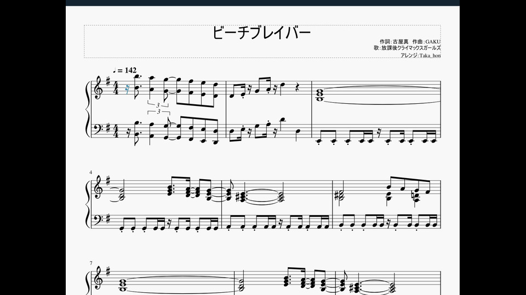Click the bass clef of the first system
The height and width of the screenshot is (295, 526).
click(99, 127)
